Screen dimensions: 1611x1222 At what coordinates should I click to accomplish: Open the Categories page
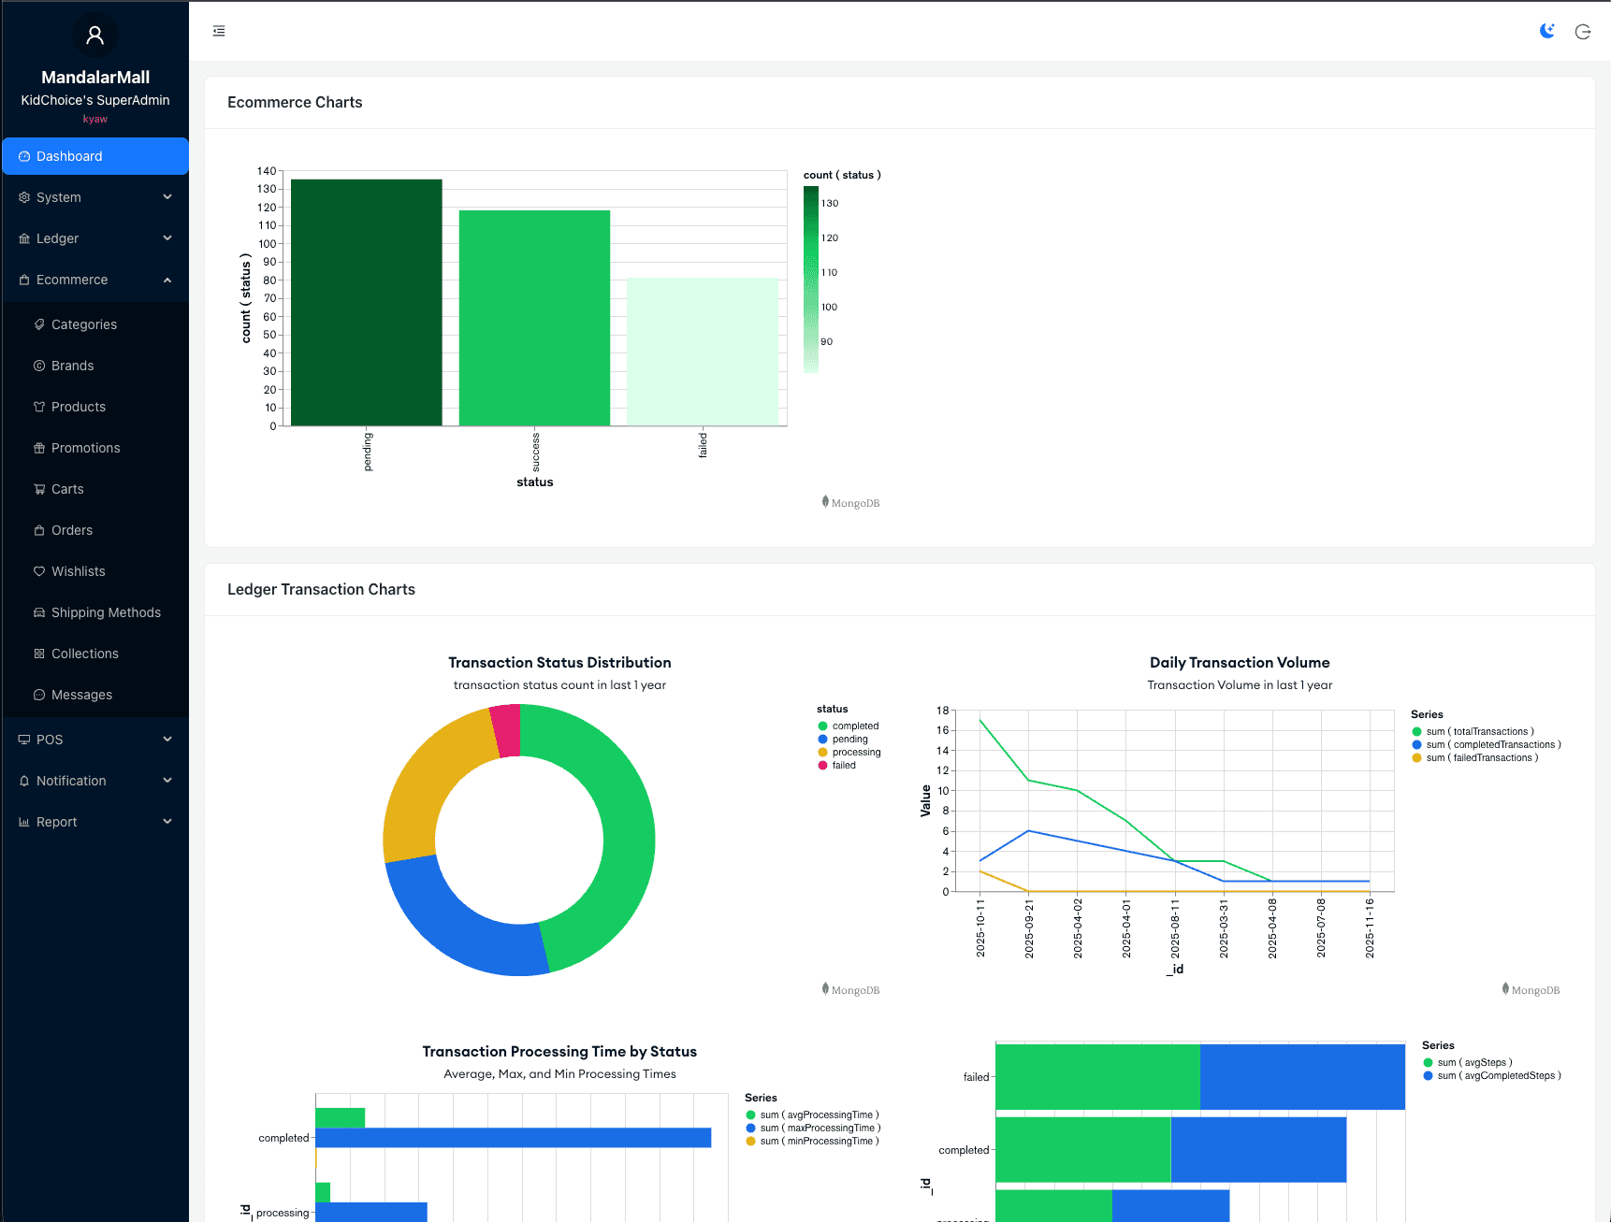pyautogui.click(x=84, y=324)
